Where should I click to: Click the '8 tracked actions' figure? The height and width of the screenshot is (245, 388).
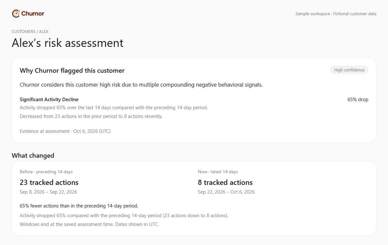coord(225,182)
